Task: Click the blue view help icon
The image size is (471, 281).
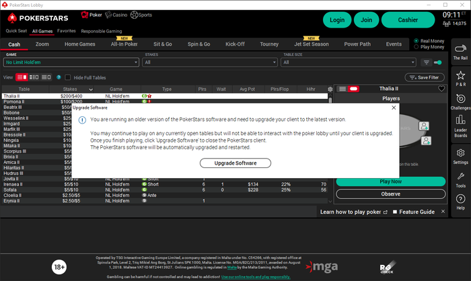Action: (59, 77)
